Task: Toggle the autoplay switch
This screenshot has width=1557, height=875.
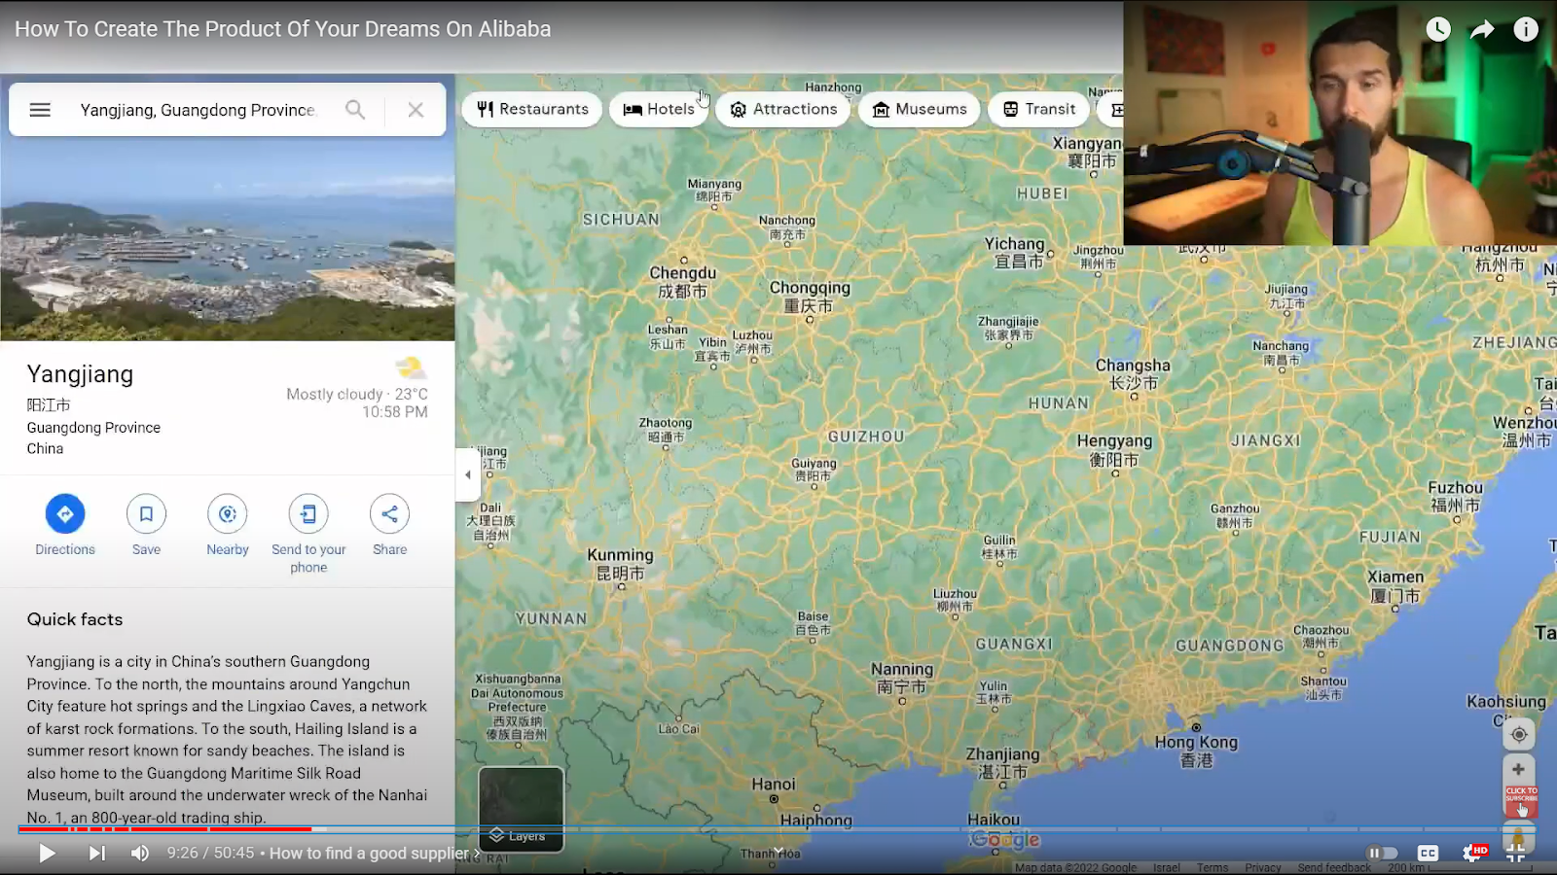Action: (x=1382, y=854)
